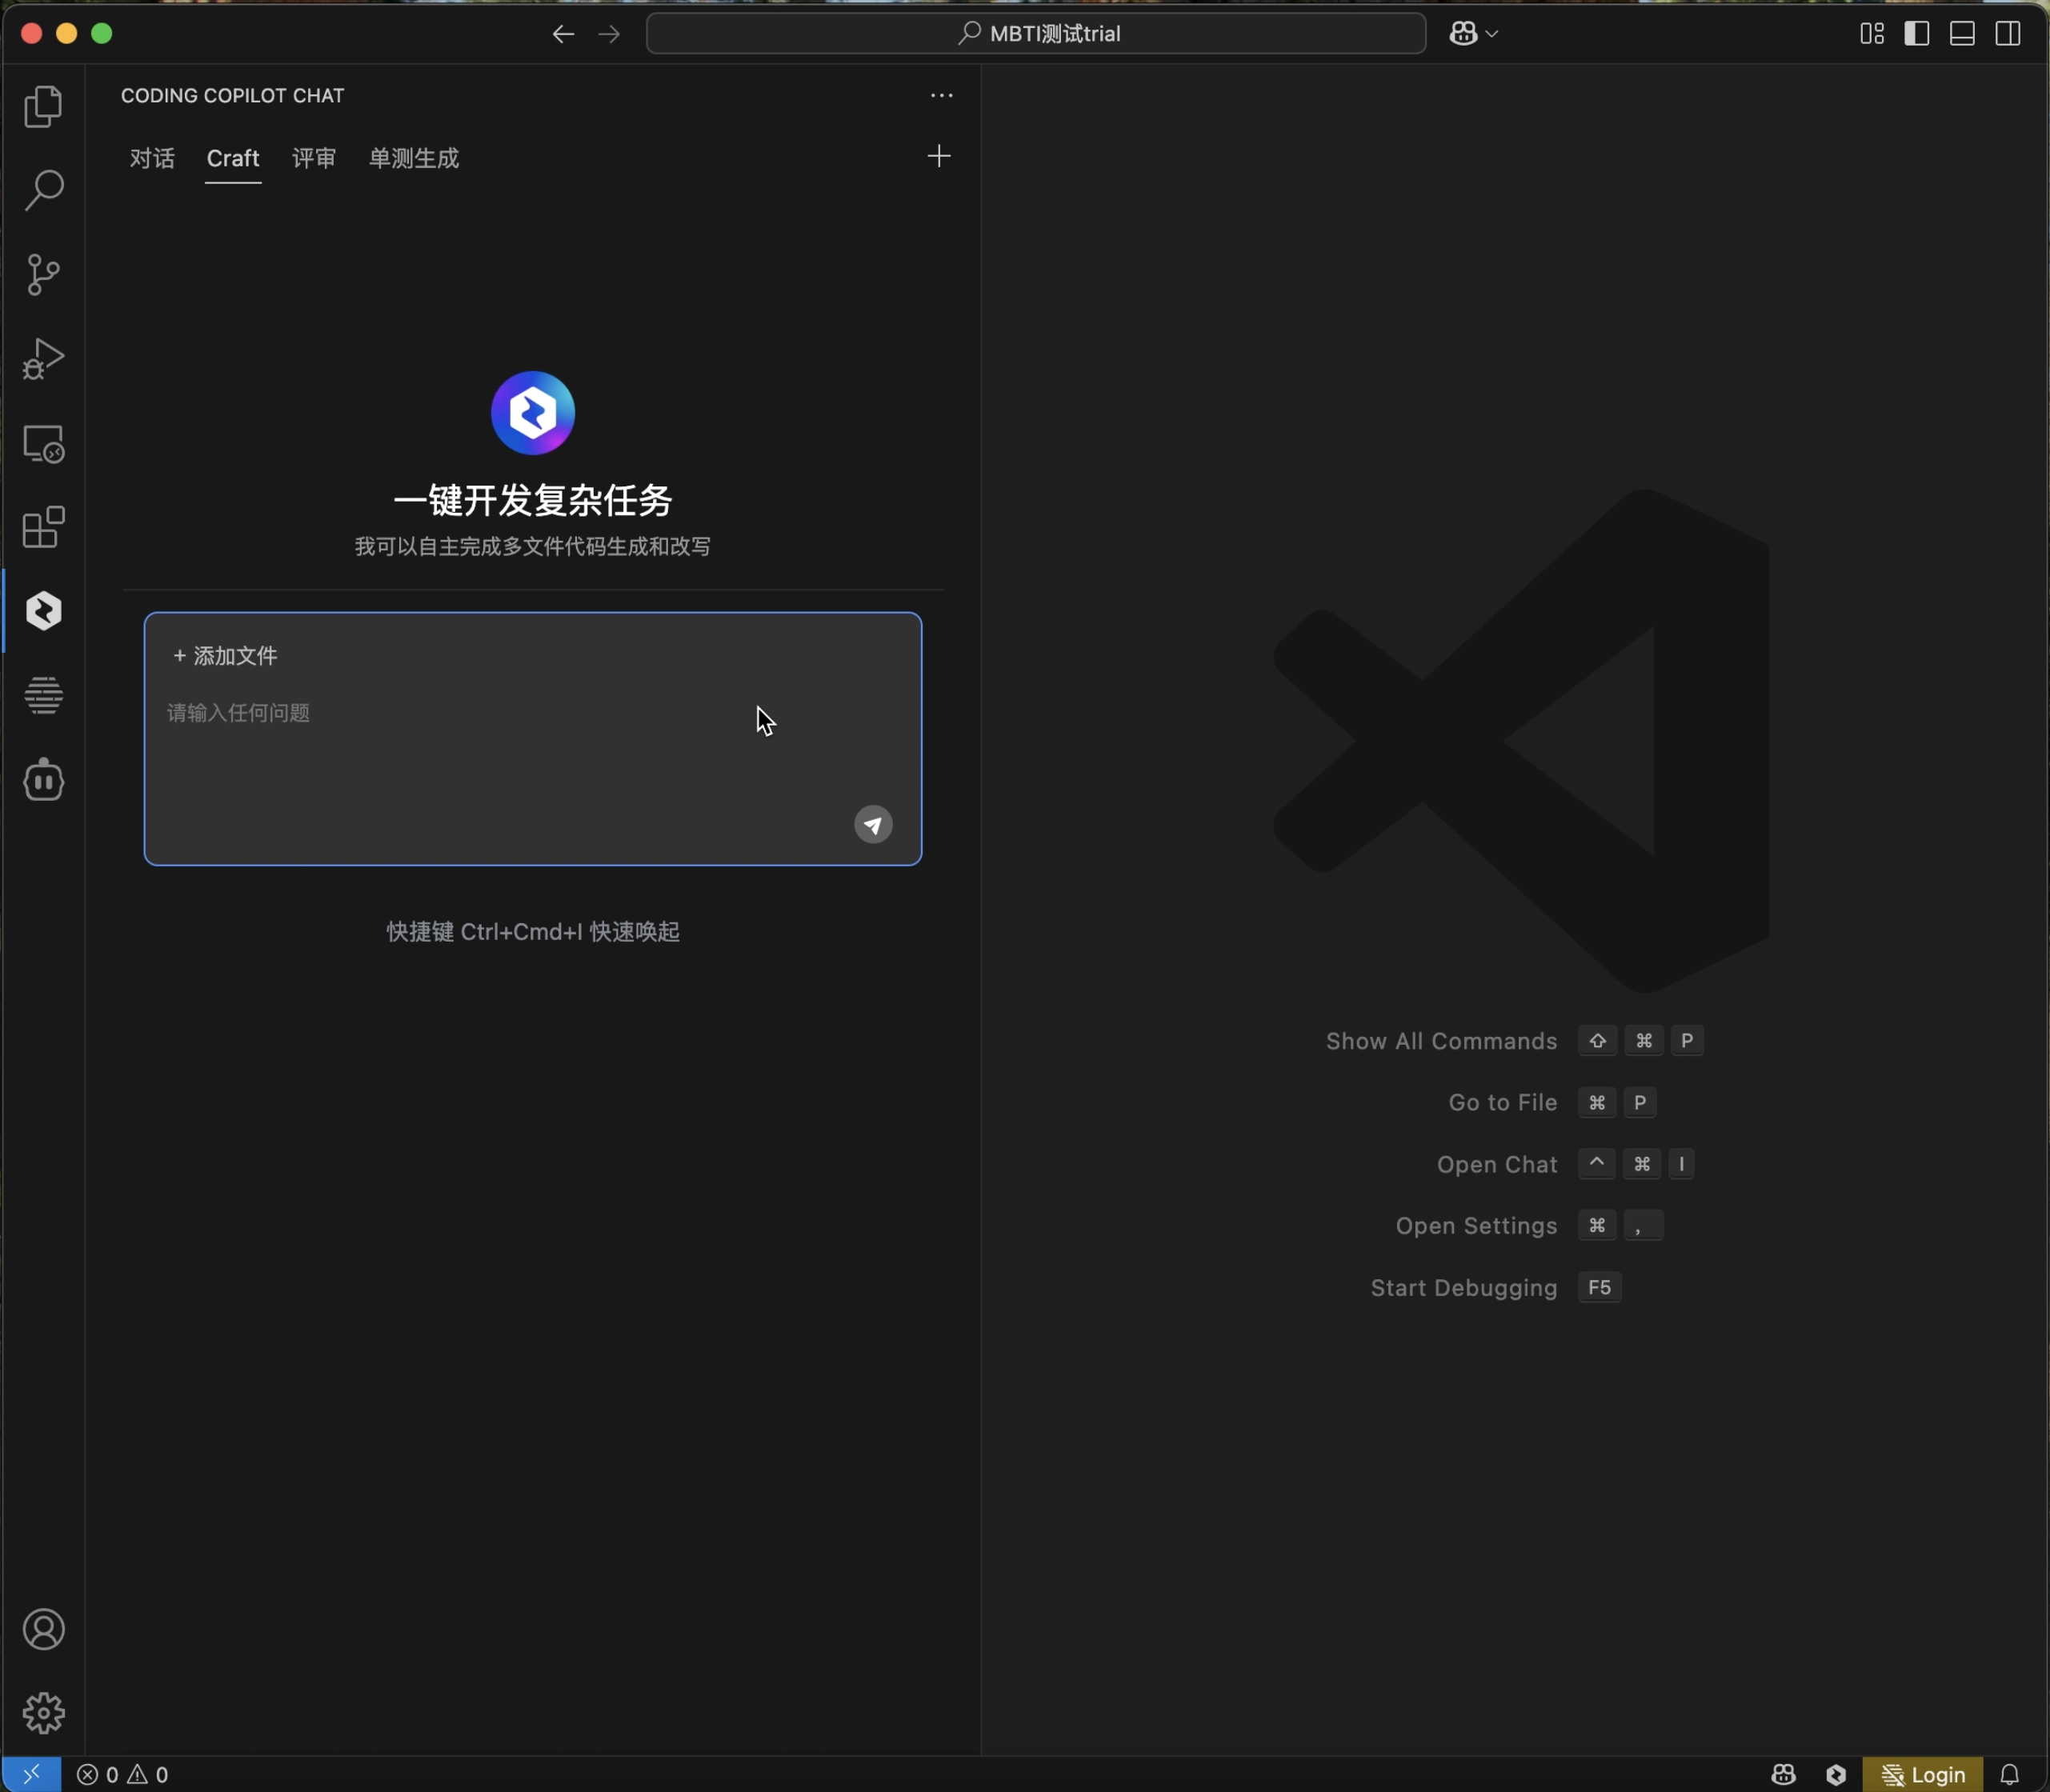
Task: Open the three-dots more actions menu
Action: pyautogui.click(x=941, y=96)
